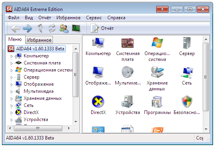Select Хранение данных in the tree
Image resolution: width=215 pixels, height=147 pixels.
[43, 98]
